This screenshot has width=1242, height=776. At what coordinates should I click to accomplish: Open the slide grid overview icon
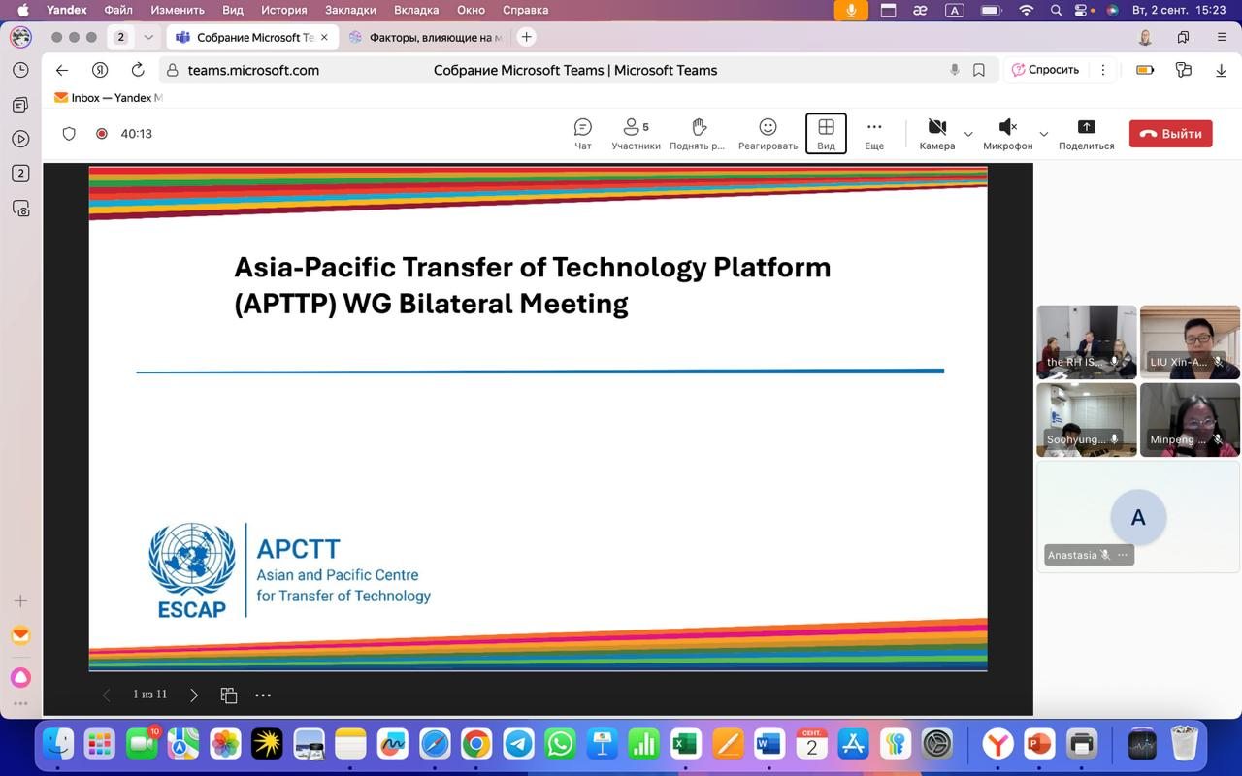pos(229,695)
